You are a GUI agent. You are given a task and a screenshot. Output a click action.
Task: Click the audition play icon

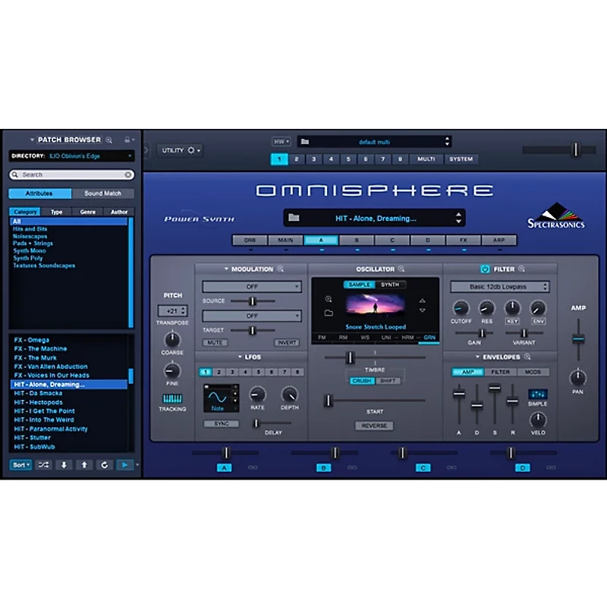[124, 464]
